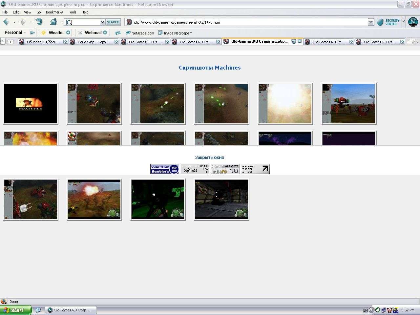This screenshot has width=420, height=315.
Task: Expand the Weather widget plus button
Action: click(68, 32)
